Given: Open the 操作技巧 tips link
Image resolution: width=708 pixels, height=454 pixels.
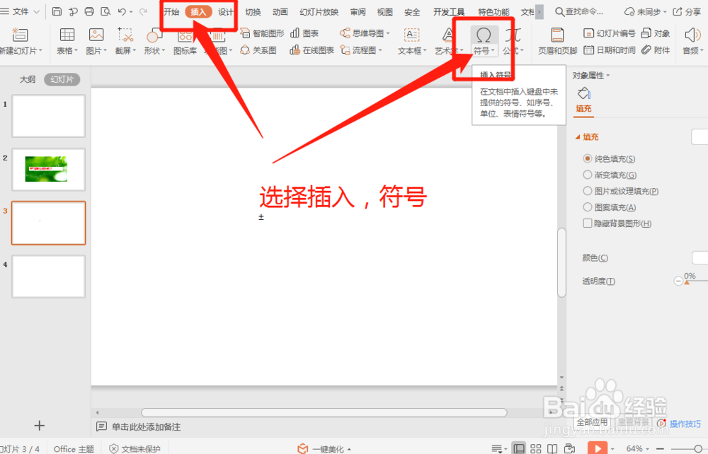Looking at the screenshot, I should [685, 423].
